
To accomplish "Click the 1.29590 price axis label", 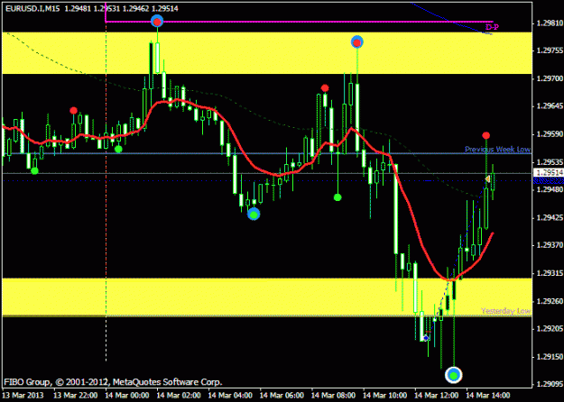I will [550, 134].
